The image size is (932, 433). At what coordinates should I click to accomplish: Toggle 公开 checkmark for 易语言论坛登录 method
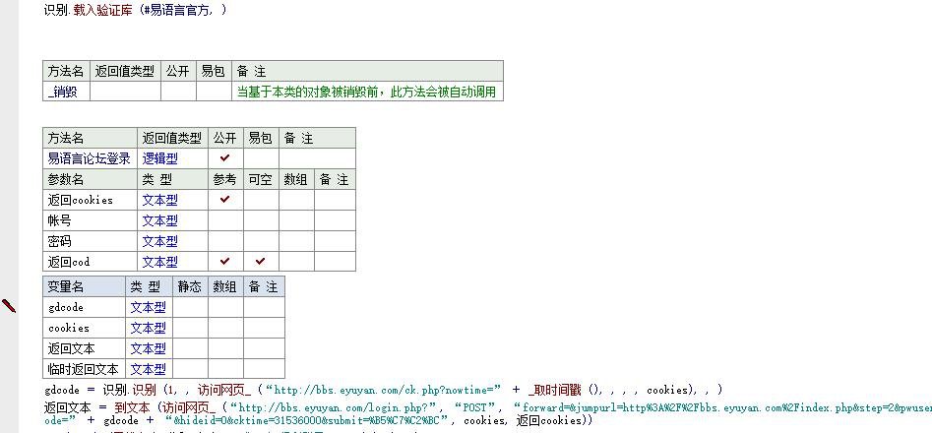(224, 158)
